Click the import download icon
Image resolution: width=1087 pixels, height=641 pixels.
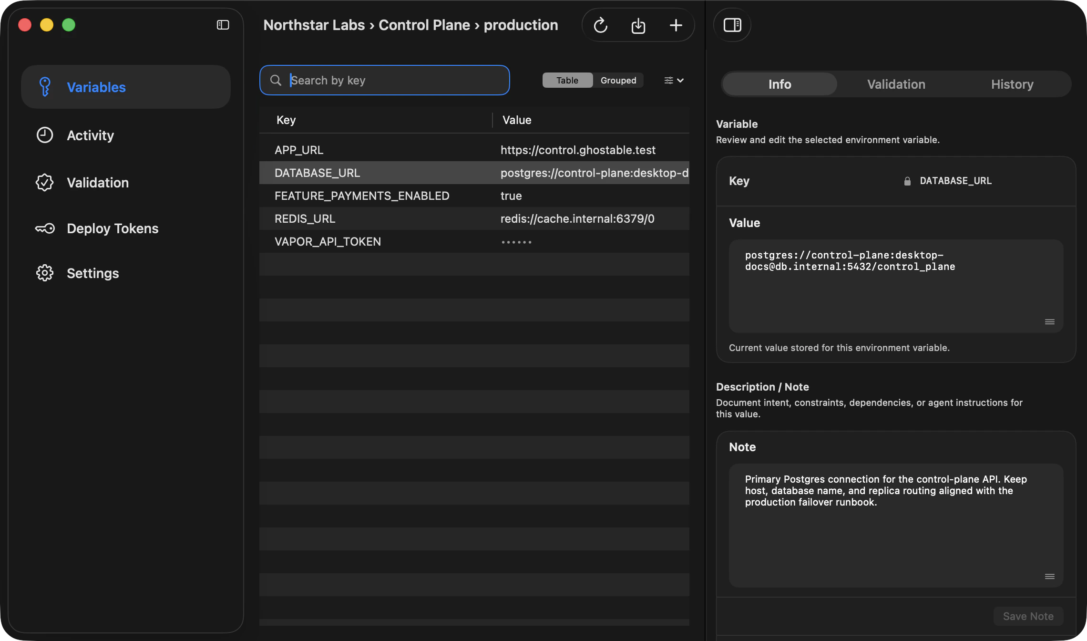click(638, 25)
